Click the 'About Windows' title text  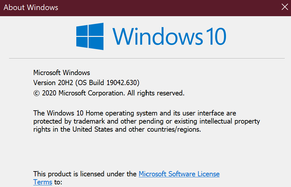point(31,7)
